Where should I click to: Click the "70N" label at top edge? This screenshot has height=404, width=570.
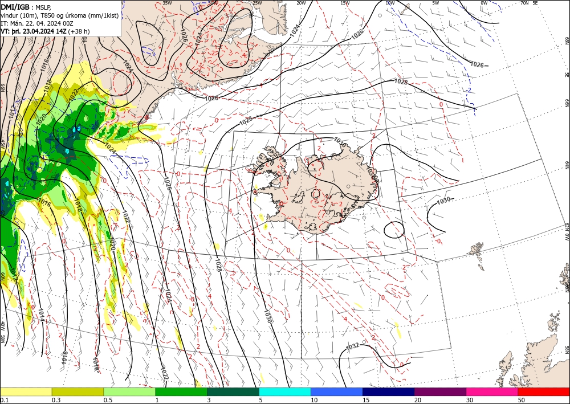click(x=524, y=3)
